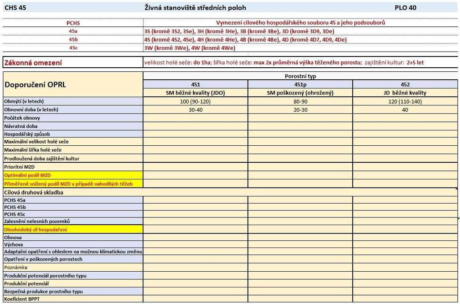Click the row label 'Maximální šířka holé seče'
This screenshot has width=460, height=304.
click(73, 150)
